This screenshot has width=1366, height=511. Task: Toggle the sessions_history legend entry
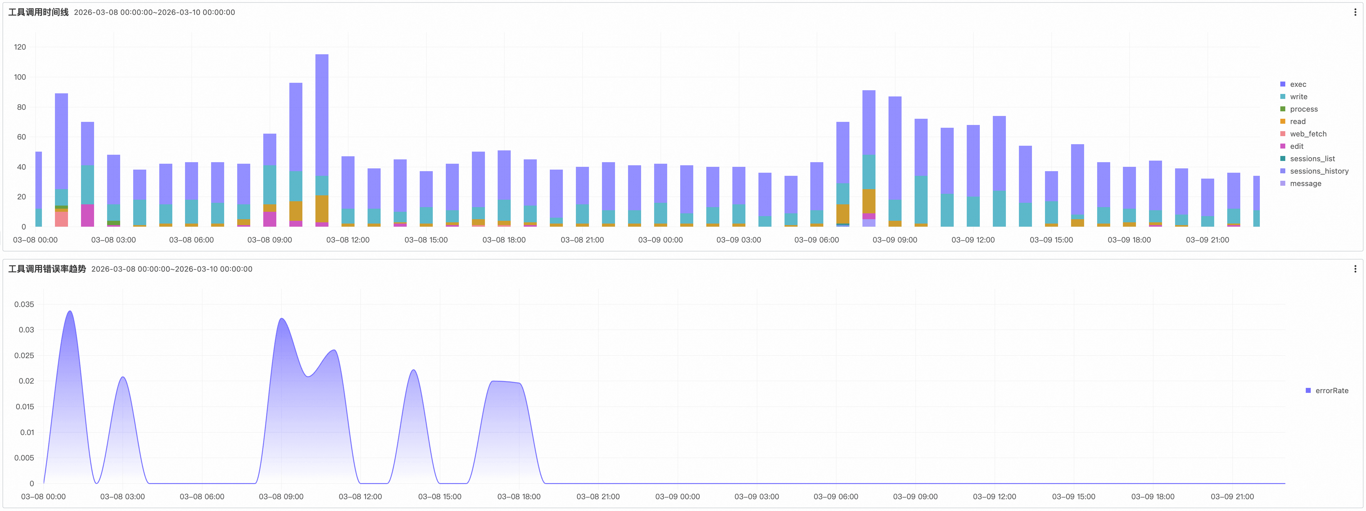click(1319, 171)
